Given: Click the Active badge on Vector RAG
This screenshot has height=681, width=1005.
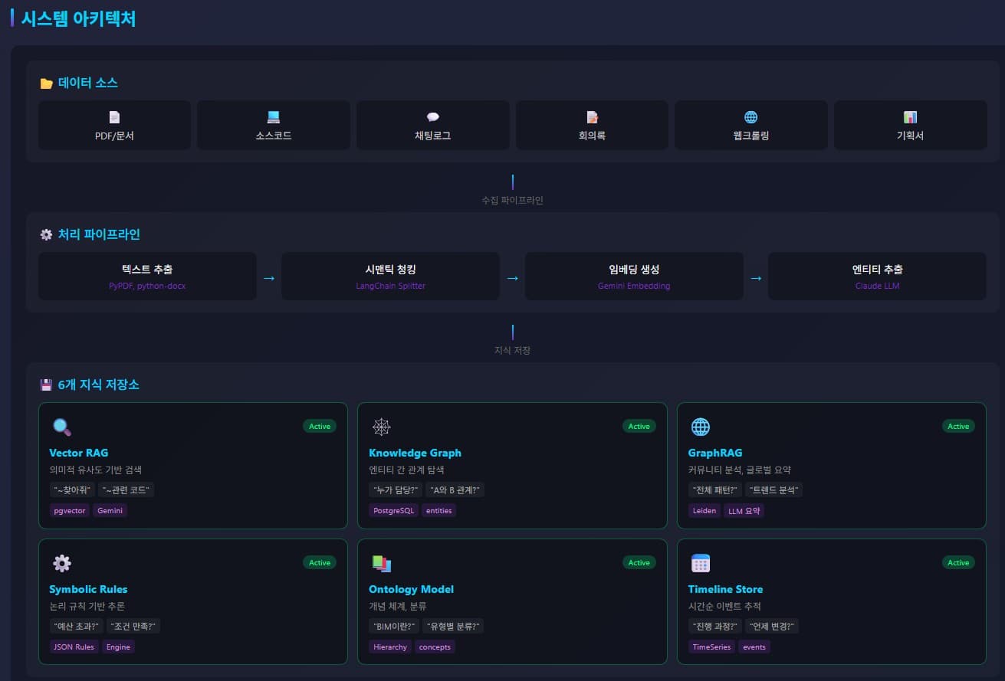Looking at the screenshot, I should pos(320,427).
